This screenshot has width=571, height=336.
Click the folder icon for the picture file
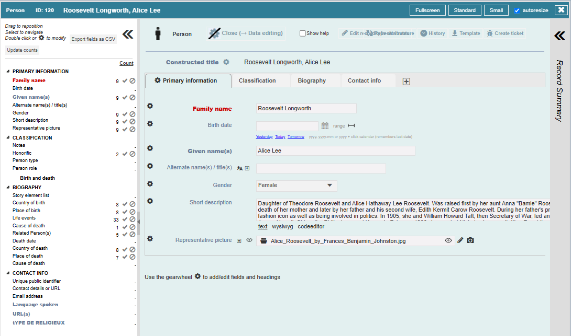263,241
